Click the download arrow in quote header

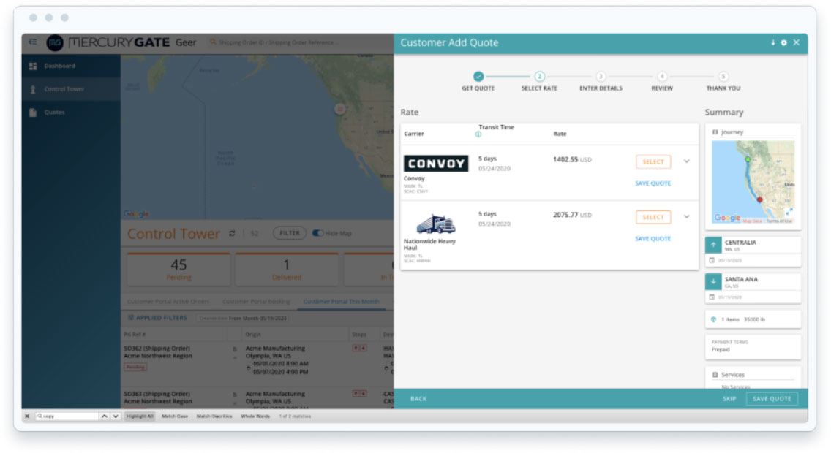pyautogui.click(x=773, y=43)
